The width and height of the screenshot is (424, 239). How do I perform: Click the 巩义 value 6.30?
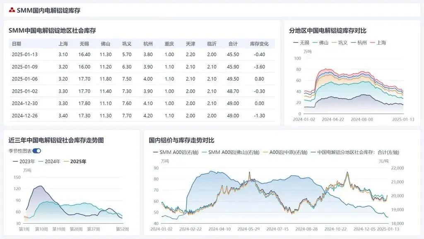pos(127,67)
